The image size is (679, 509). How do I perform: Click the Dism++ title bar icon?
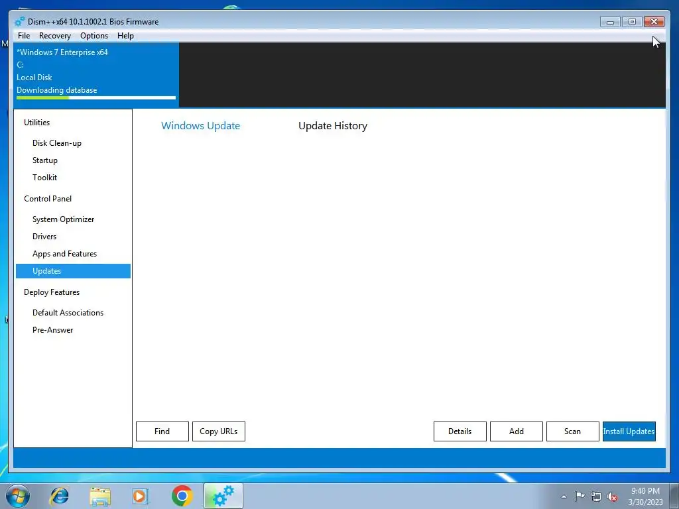pos(19,21)
